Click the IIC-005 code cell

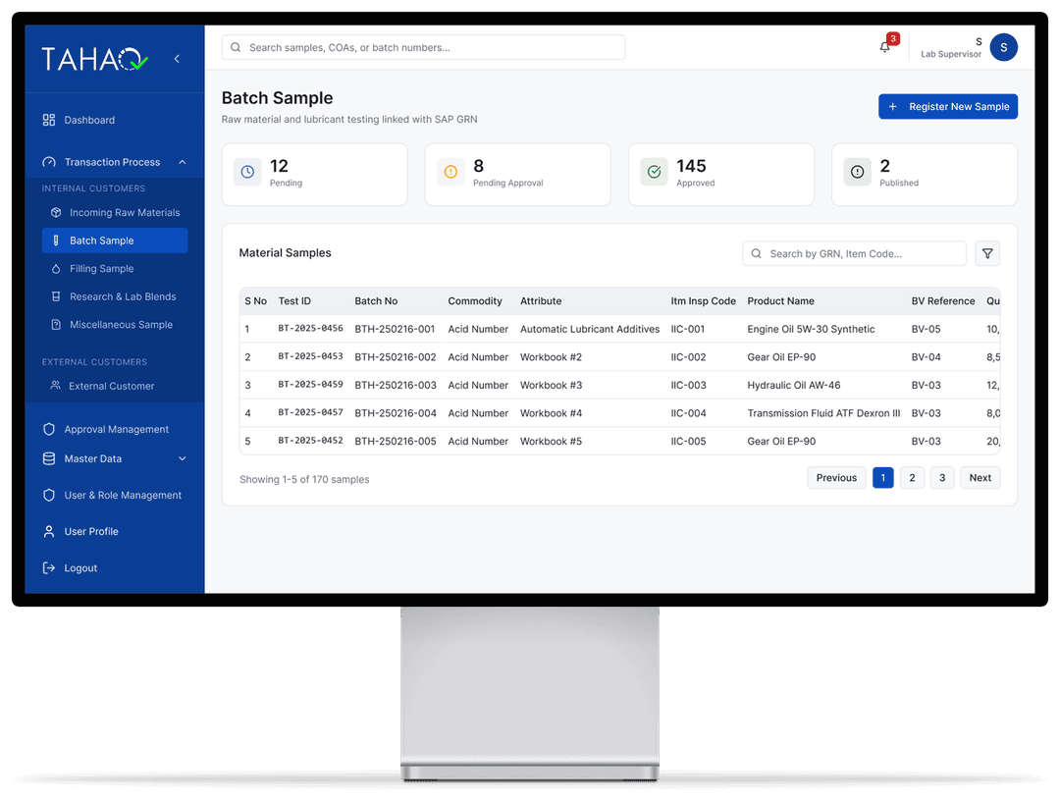688,441
